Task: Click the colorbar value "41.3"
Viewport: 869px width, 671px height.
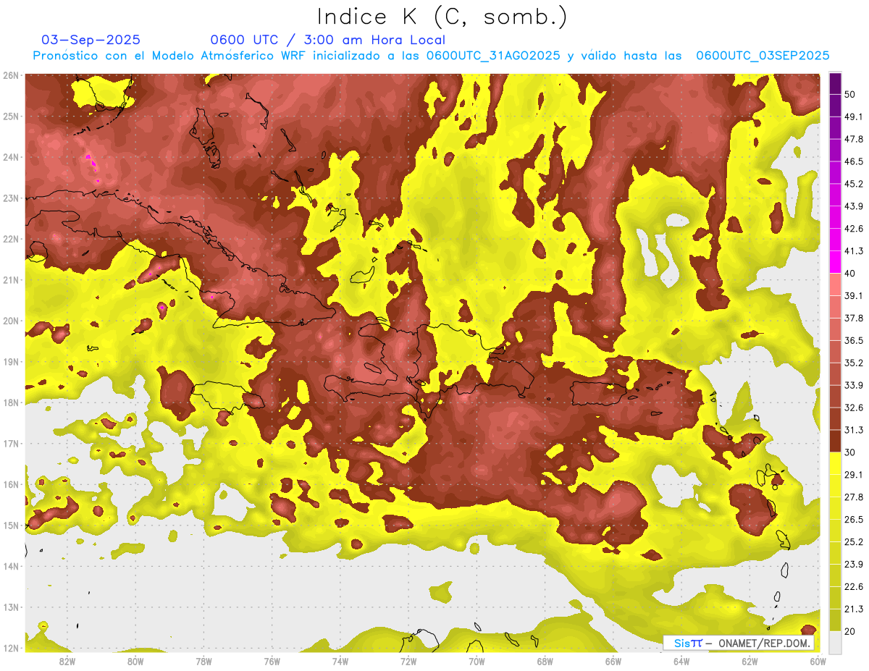Action: pyautogui.click(x=853, y=251)
